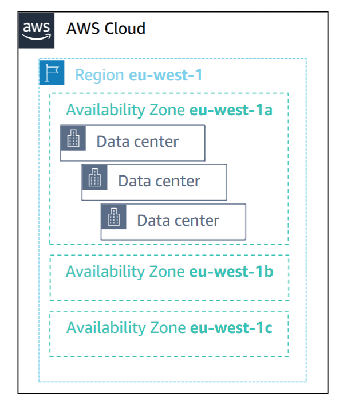Image resolution: width=351 pixels, height=400 pixels.
Task: Click the top 'Data center' label
Action: click(137, 142)
